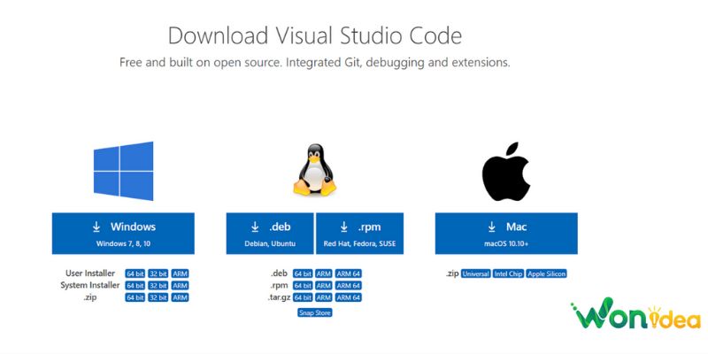Get the .tar.gz ARM build
This screenshot has height=354, width=708.
(324, 297)
